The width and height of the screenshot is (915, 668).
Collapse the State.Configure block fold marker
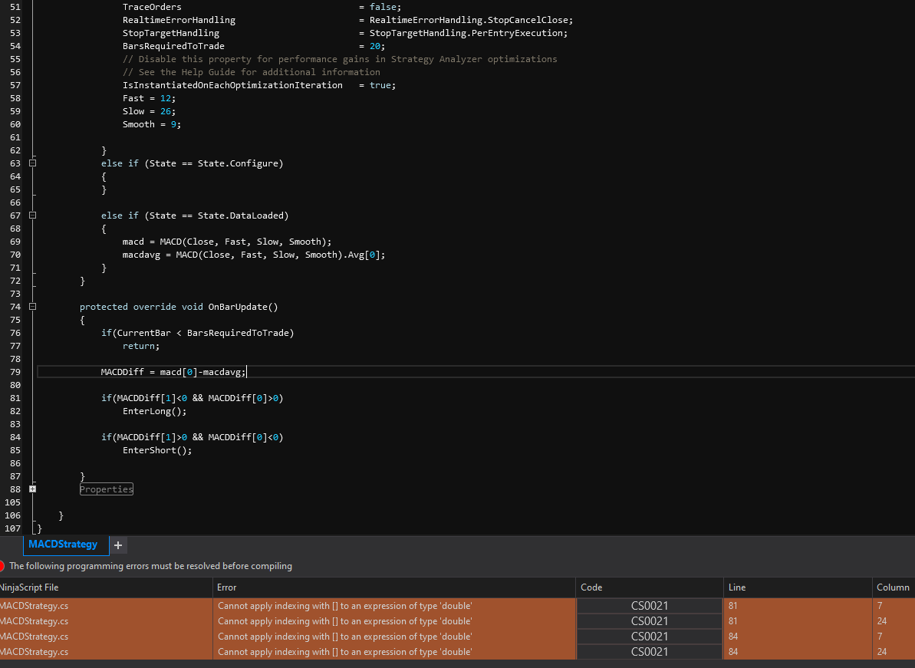click(32, 163)
